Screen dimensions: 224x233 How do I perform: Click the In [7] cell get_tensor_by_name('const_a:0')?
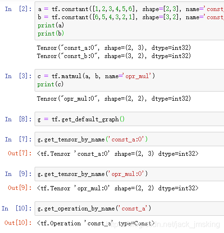[129, 139]
